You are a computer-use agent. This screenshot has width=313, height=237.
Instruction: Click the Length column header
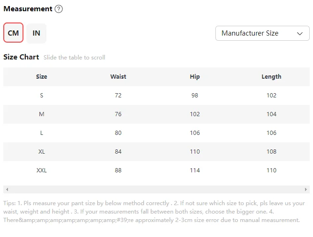(x=272, y=77)
